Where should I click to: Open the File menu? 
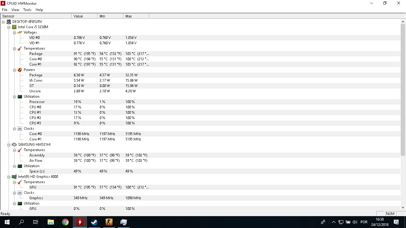point(4,10)
